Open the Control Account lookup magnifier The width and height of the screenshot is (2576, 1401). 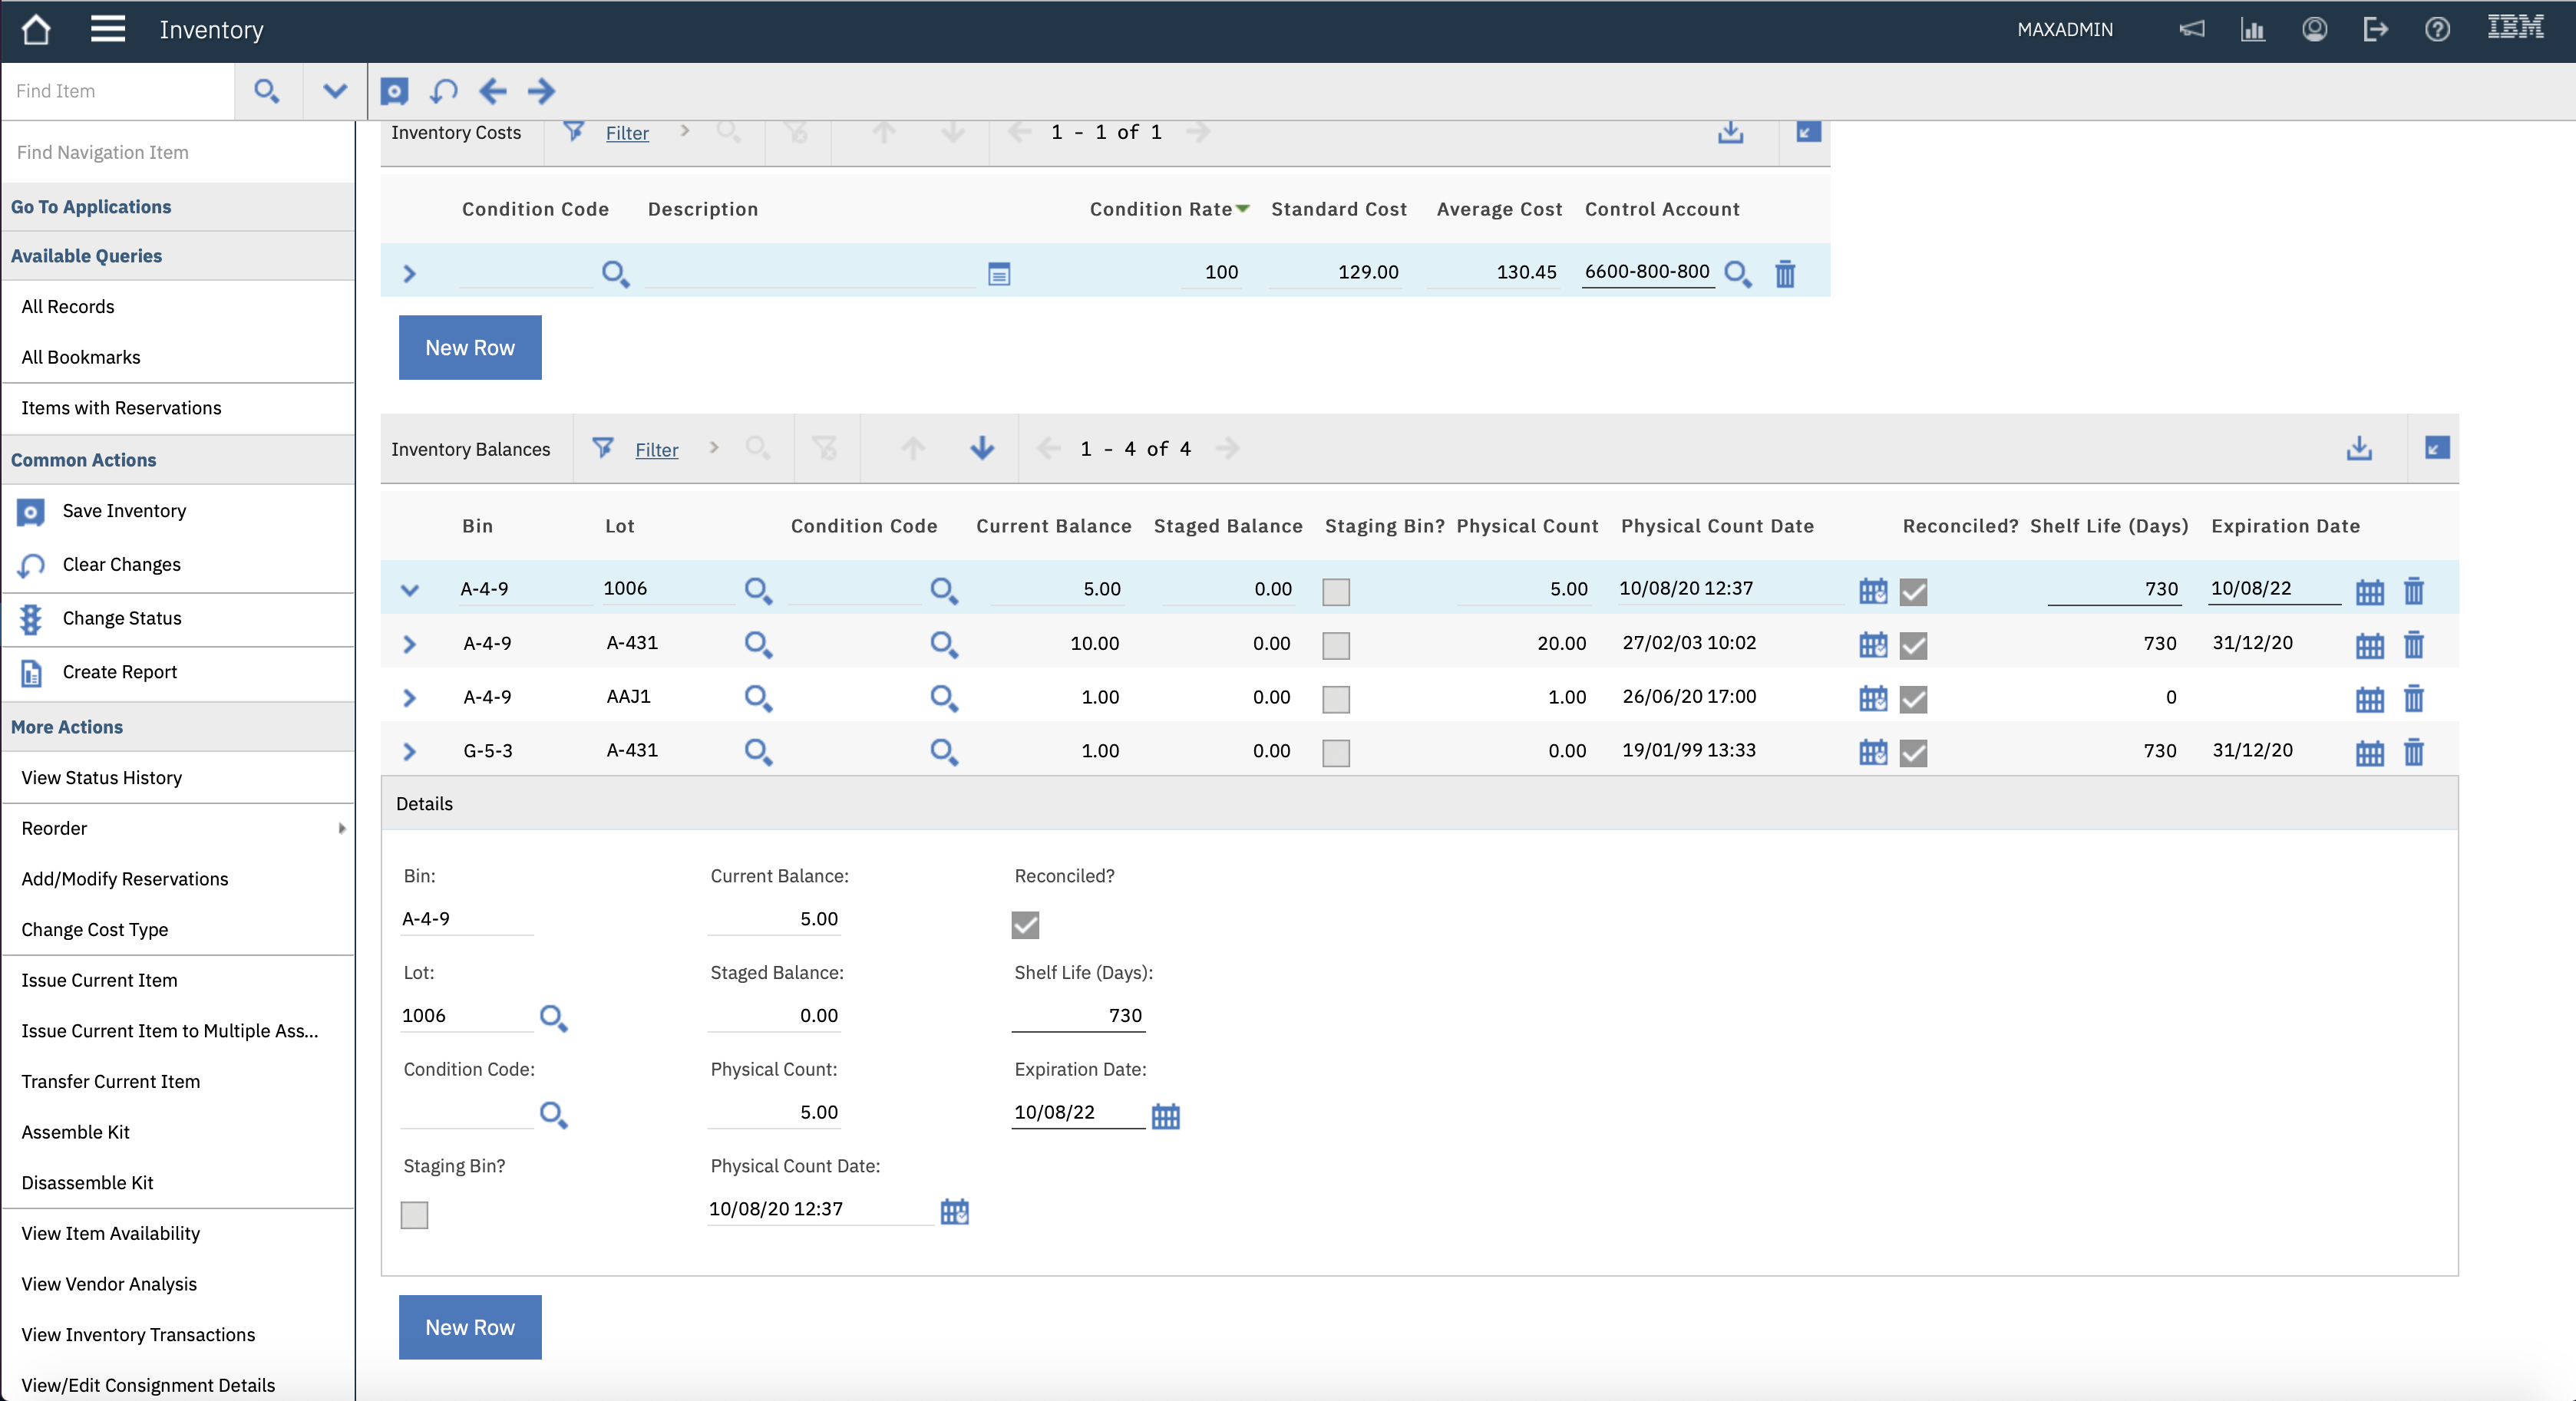pos(1738,273)
